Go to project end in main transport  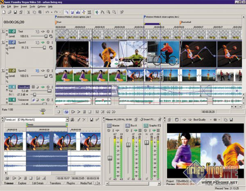click(102, 112)
